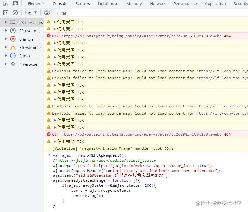Screen dimensions: 248x212
Task: Open first source map lf3-cdn-tos link
Action: tap(222, 71)
